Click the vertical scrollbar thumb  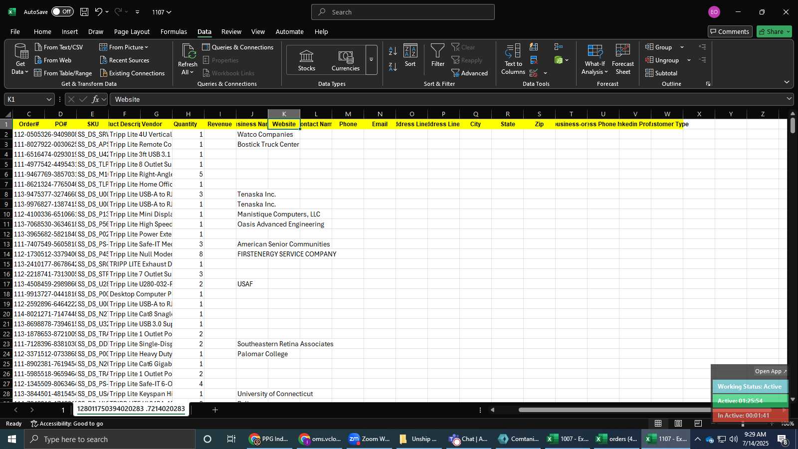[793, 124]
